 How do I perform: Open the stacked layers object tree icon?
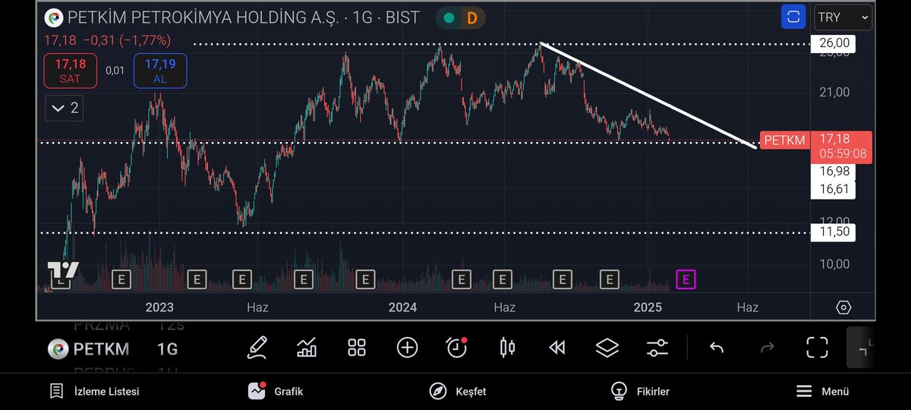click(x=607, y=348)
